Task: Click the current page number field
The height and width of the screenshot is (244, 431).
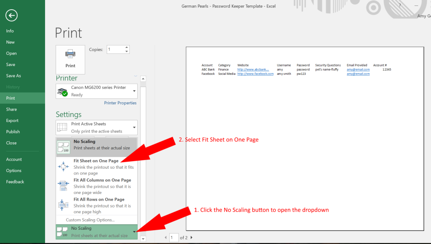Action: point(174,237)
